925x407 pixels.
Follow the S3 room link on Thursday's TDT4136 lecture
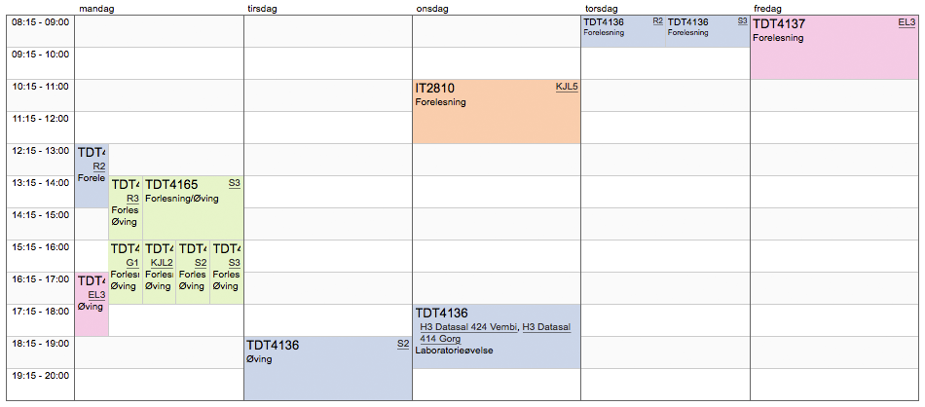[x=742, y=20]
